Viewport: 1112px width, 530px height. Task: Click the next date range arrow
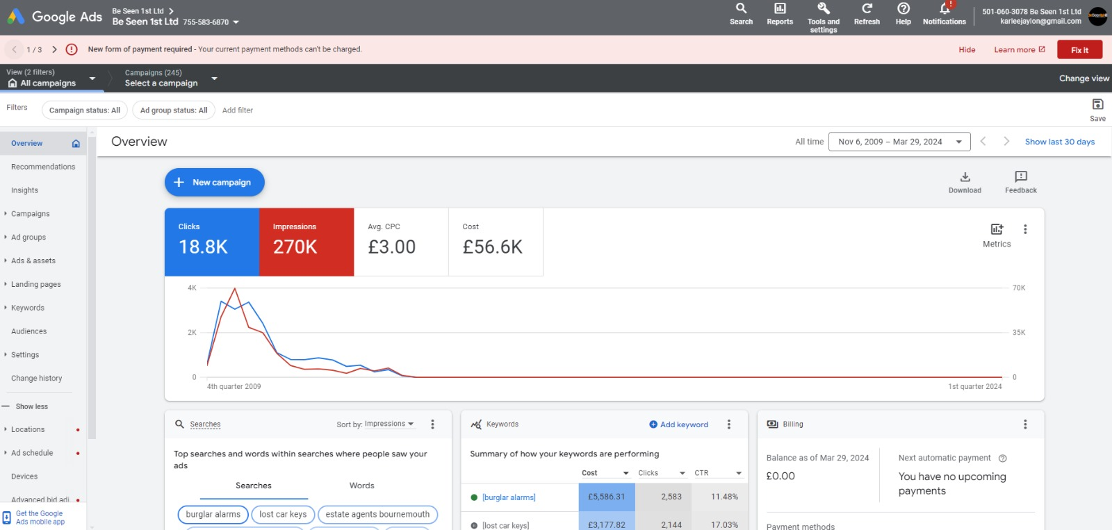pyautogui.click(x=1006, y=141)
